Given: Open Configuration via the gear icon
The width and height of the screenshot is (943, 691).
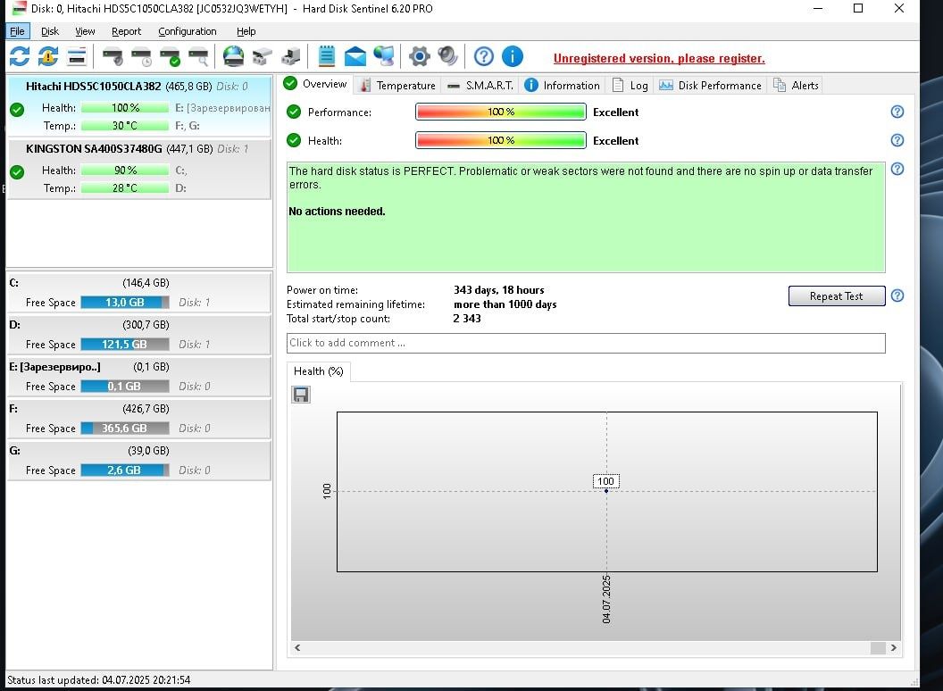Looking at the screenshot, I should coord(419,57).
